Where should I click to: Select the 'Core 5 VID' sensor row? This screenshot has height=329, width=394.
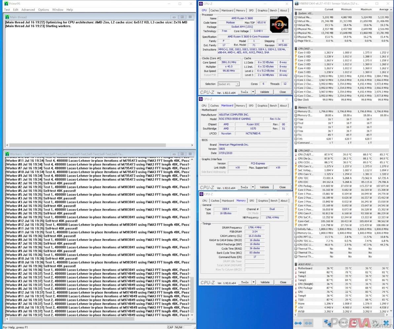coord(341,72)
